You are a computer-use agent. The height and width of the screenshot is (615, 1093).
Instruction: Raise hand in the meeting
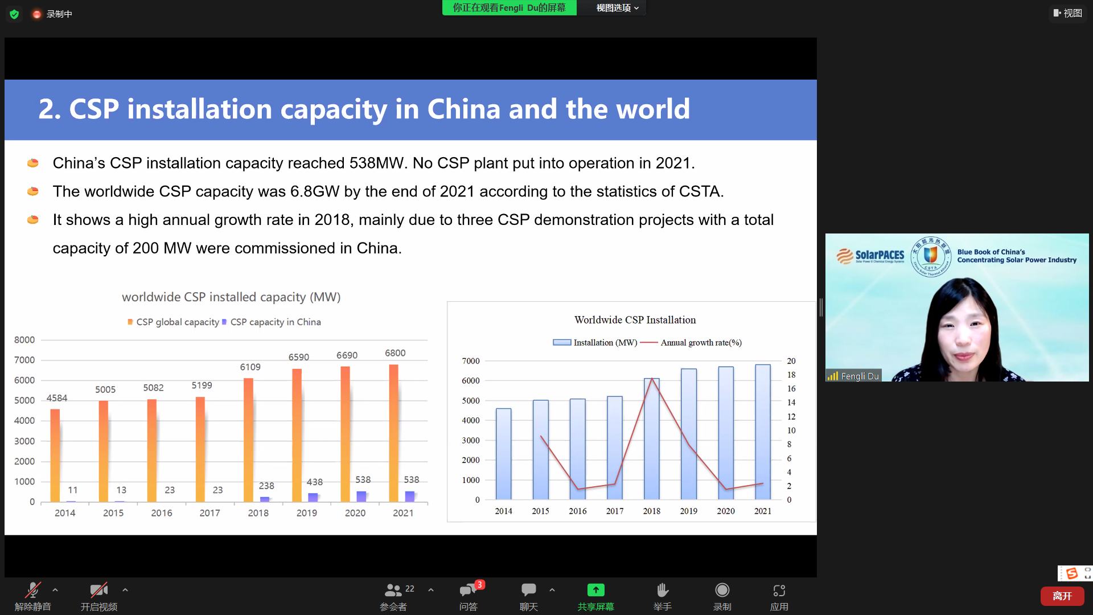(x=662, y=591)
